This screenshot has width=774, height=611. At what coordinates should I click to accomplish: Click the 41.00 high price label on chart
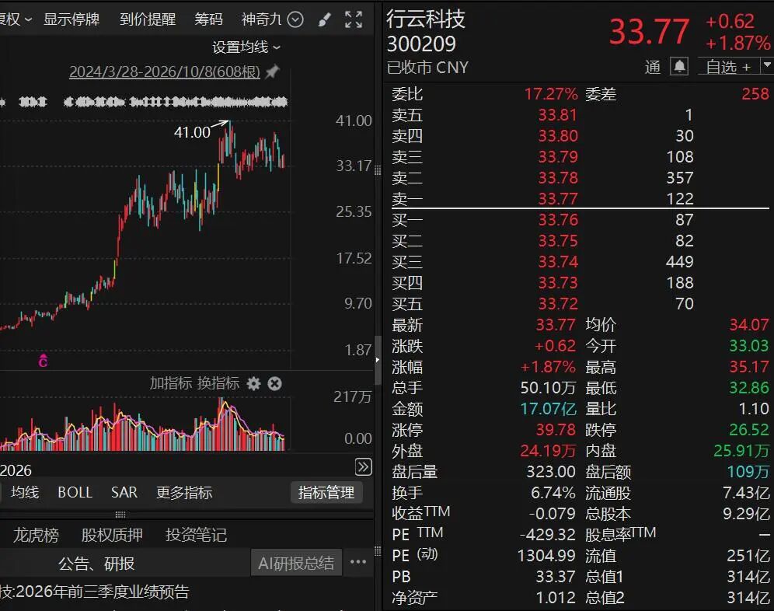pyautogui.click(x=192, y=132)
